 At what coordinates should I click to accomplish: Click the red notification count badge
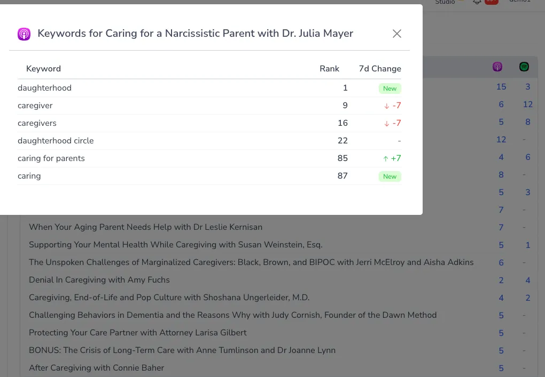point(492,2)
